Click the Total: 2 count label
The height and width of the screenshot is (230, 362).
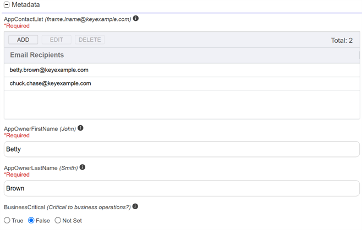pyautogui.click(x=342, y=40)
